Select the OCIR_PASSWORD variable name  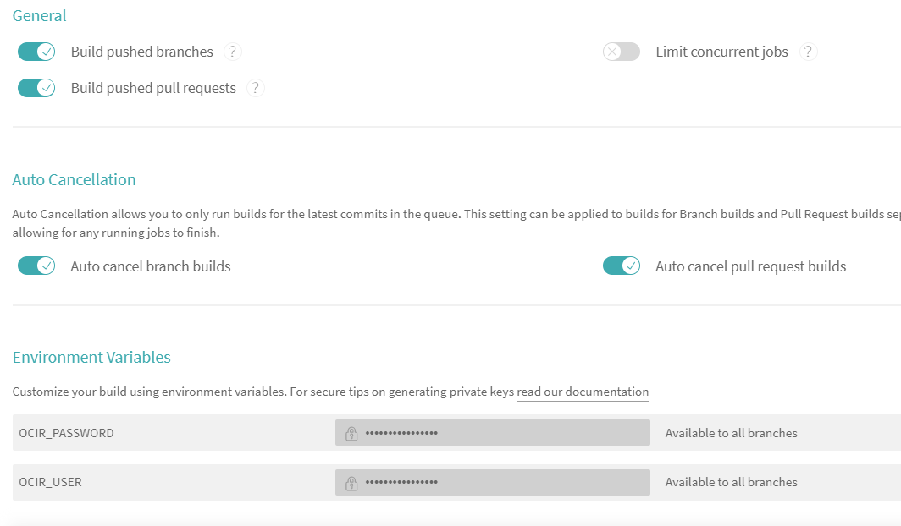67,433
